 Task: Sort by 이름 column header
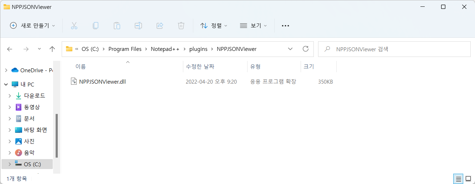[x=81, y=67]
